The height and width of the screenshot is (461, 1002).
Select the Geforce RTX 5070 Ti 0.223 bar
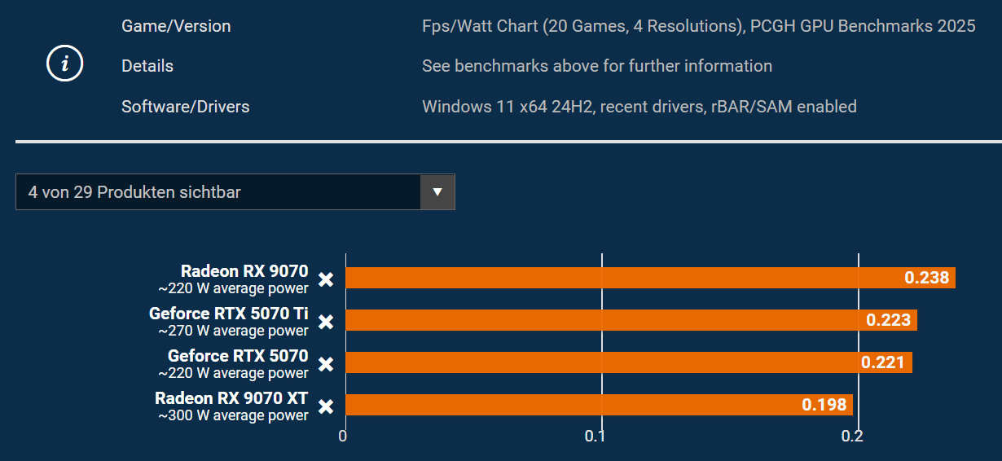point(631,320)
